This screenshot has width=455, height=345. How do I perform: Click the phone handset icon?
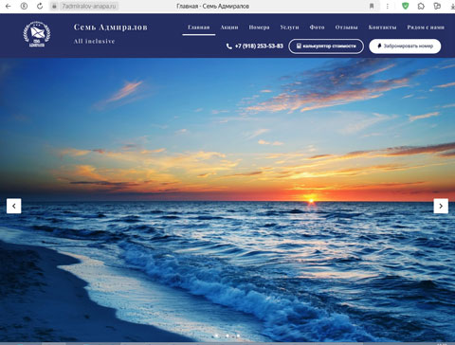(229, 46)
